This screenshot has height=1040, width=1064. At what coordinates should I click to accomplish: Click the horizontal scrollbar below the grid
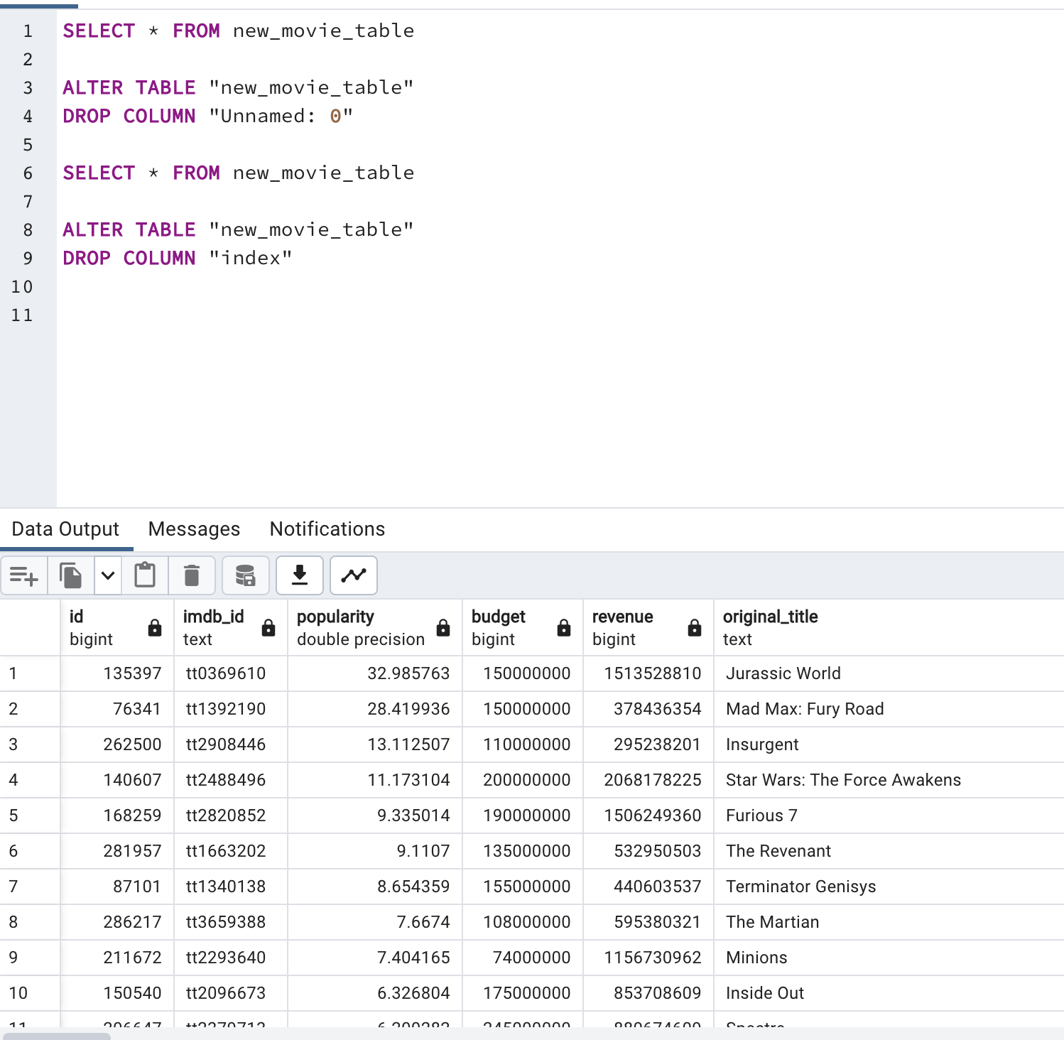pyautogui.click(x=57, y=1035)
